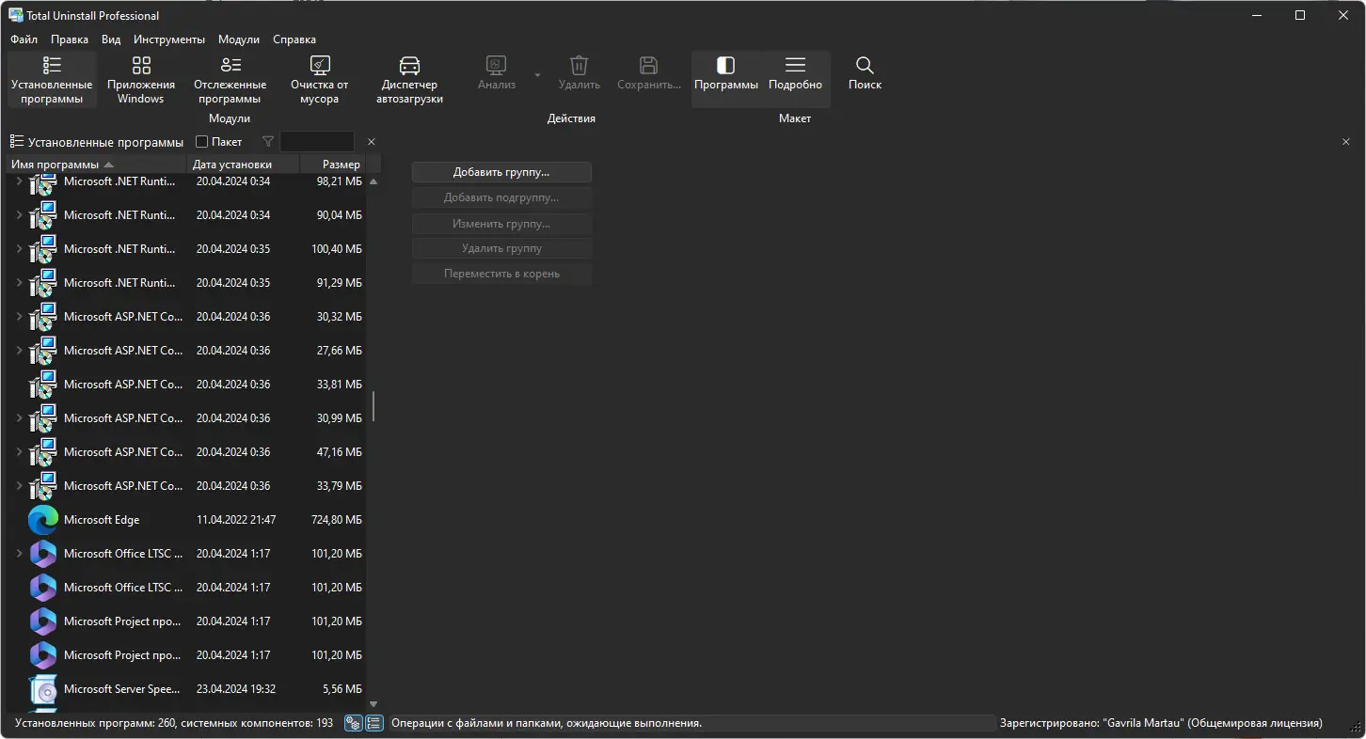Launch the Очистка от мусора tool
Screen dimensions: 1366x739
(x=319, y=78)
